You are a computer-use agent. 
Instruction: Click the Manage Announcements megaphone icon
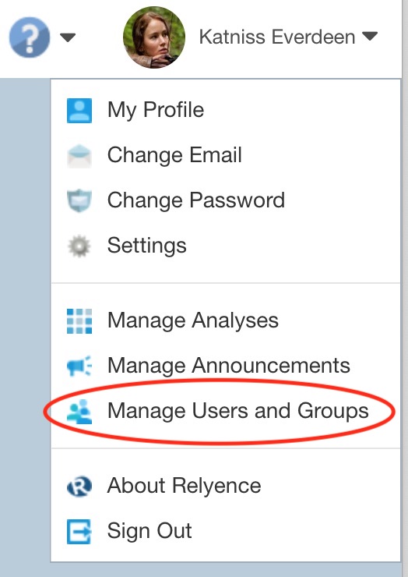point(79,366)
